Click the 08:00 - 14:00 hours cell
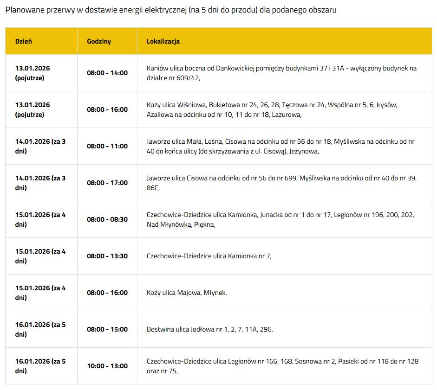437x390 pixels. (x=107, y=73)
